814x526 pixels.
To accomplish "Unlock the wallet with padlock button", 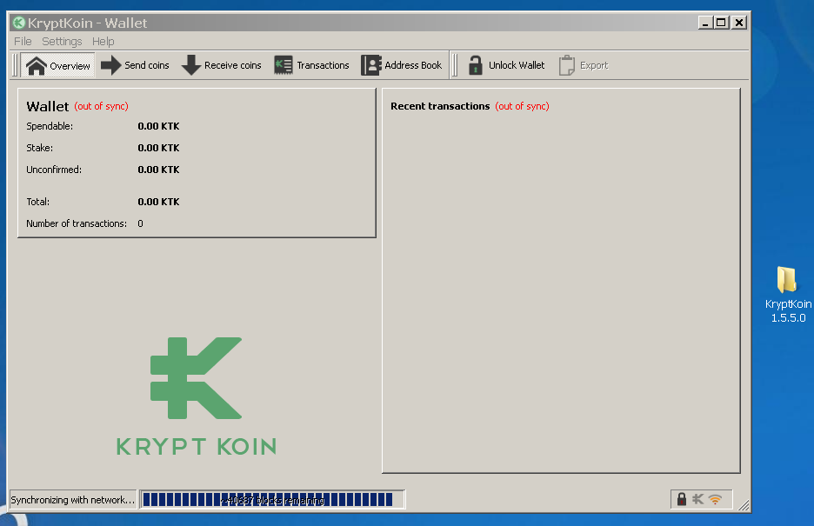I will (505, 65).
